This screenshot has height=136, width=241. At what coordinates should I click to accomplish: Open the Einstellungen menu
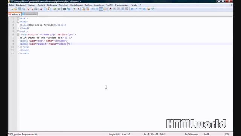pyautogui.click(x=77, y=5)
